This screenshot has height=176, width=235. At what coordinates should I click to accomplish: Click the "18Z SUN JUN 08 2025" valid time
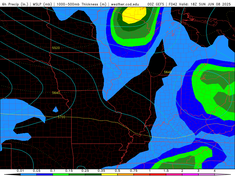211,4
